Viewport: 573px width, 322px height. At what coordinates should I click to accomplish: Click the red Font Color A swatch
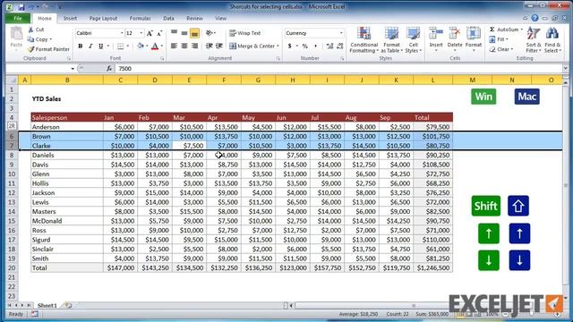pos(155,46)
